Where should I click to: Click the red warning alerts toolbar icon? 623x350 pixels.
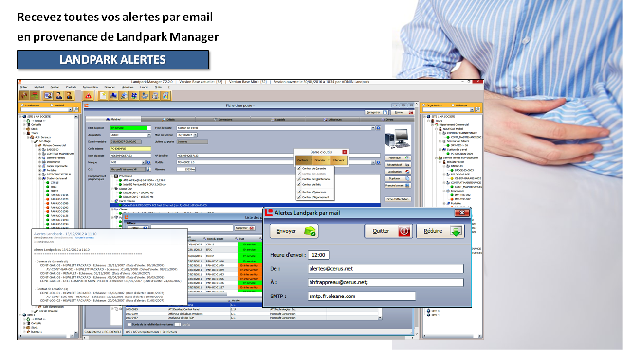88,96
